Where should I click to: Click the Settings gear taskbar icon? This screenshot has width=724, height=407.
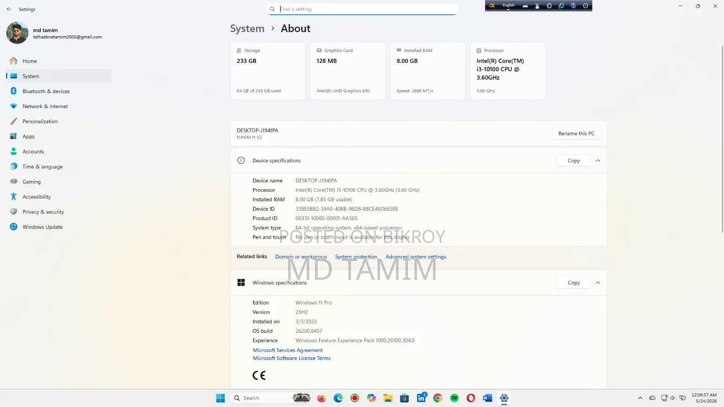pyautogui.click(x=504, y=398)
